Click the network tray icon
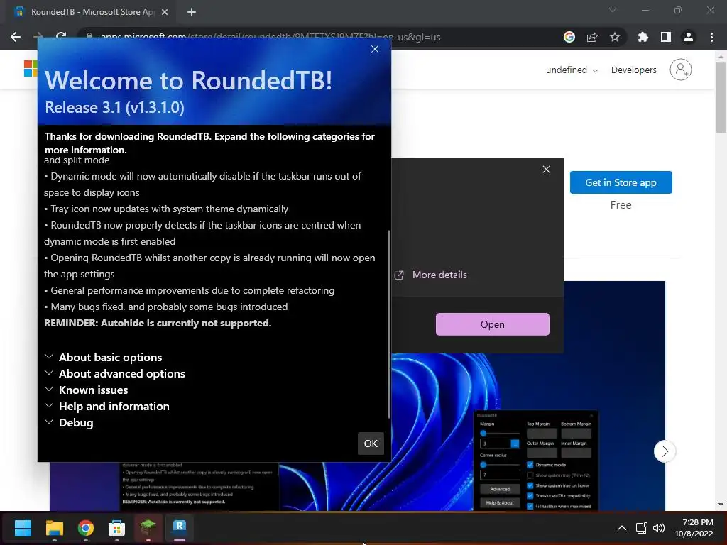The image size is (727, 545). coord(641,528)
